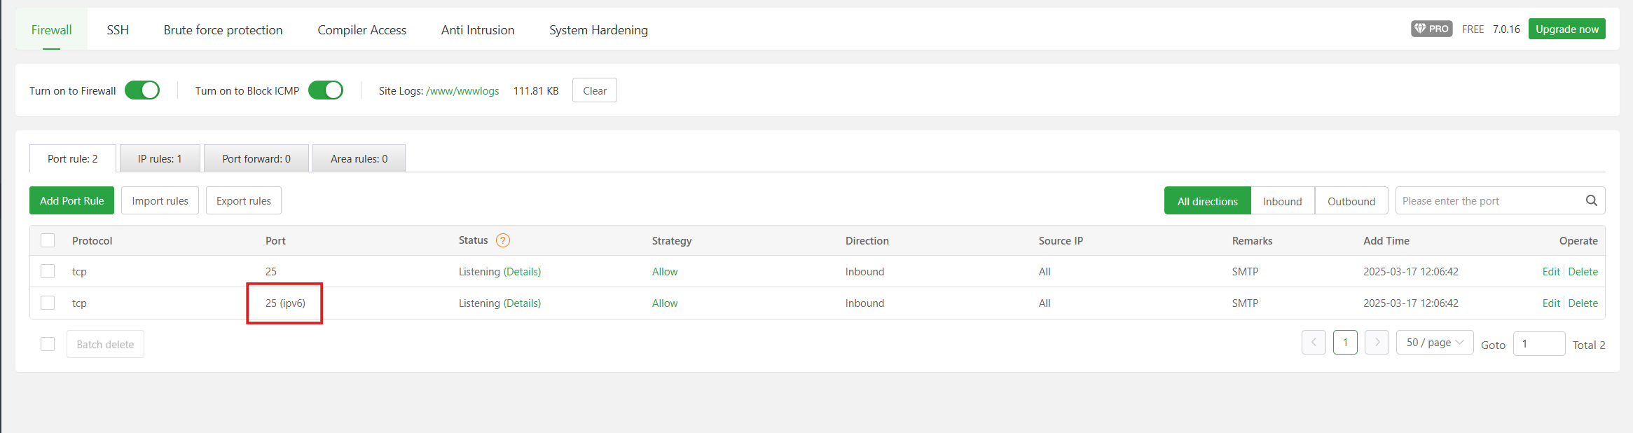
Task: Open the /www/wwwlogs site logs link
Action: pyautogui.click(x=462, y=91)
